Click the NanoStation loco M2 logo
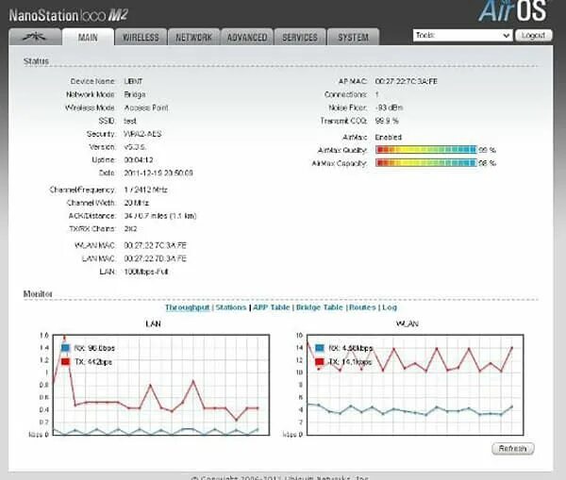Viewport: 566px width, 480px height. [x=69, y=15]
